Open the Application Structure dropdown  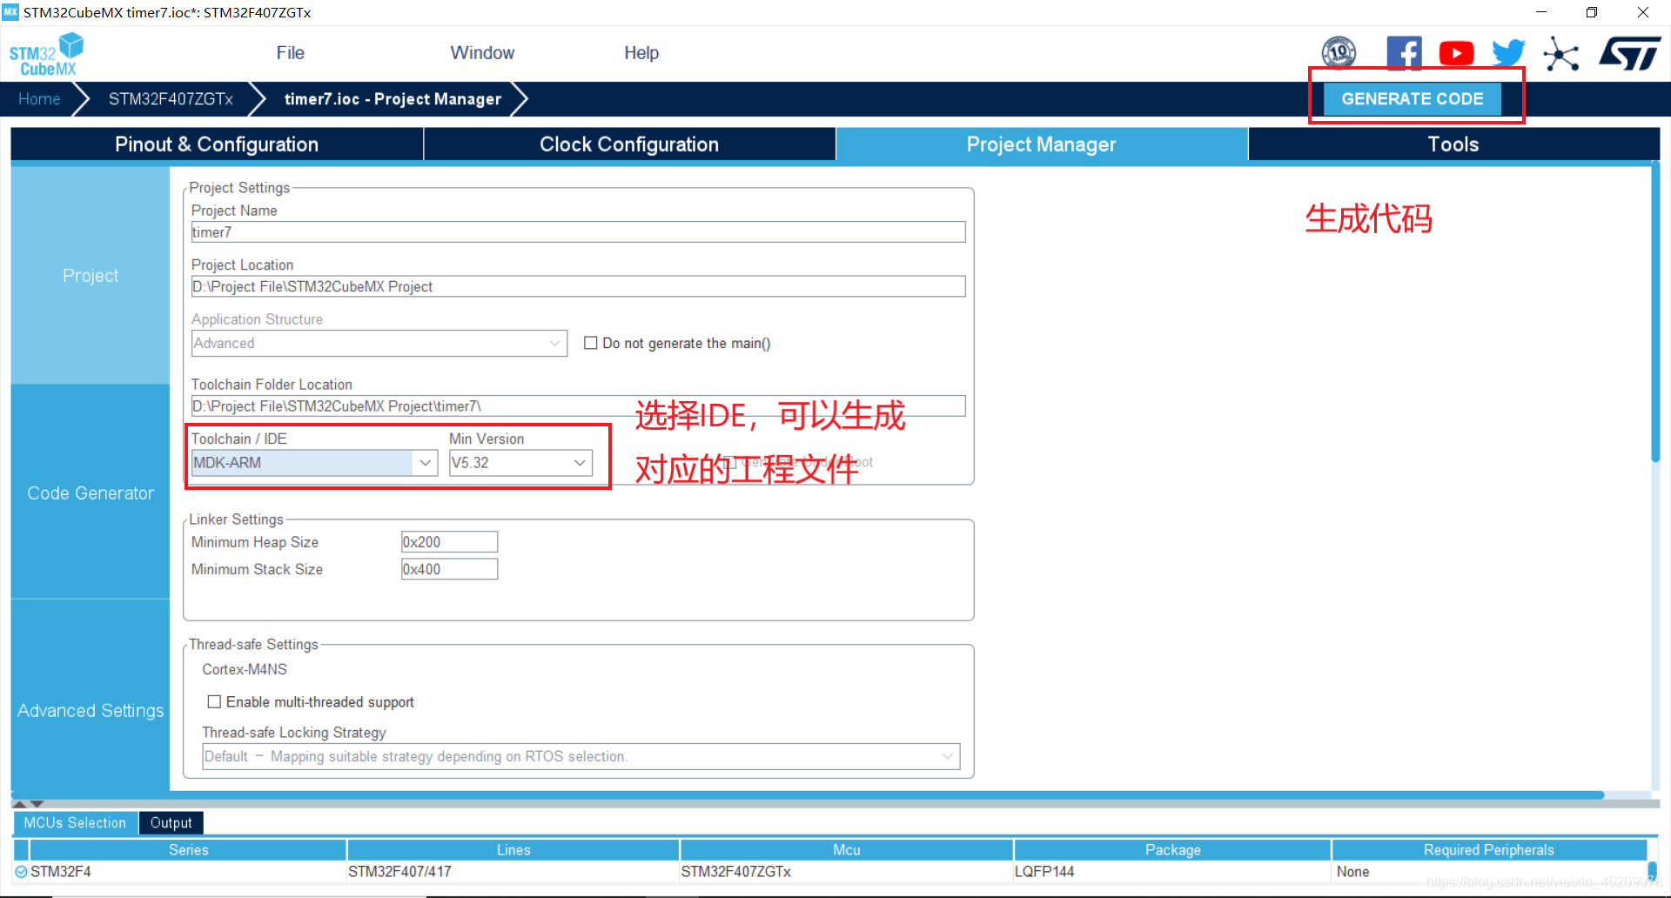tap(379, 343)
